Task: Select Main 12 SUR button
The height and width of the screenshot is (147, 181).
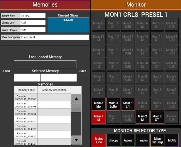Action: pos(172,51)
